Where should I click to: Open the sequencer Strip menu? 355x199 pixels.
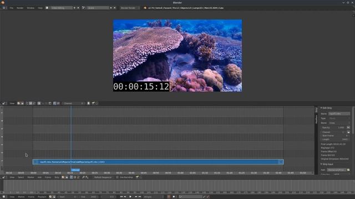(57, 177)
